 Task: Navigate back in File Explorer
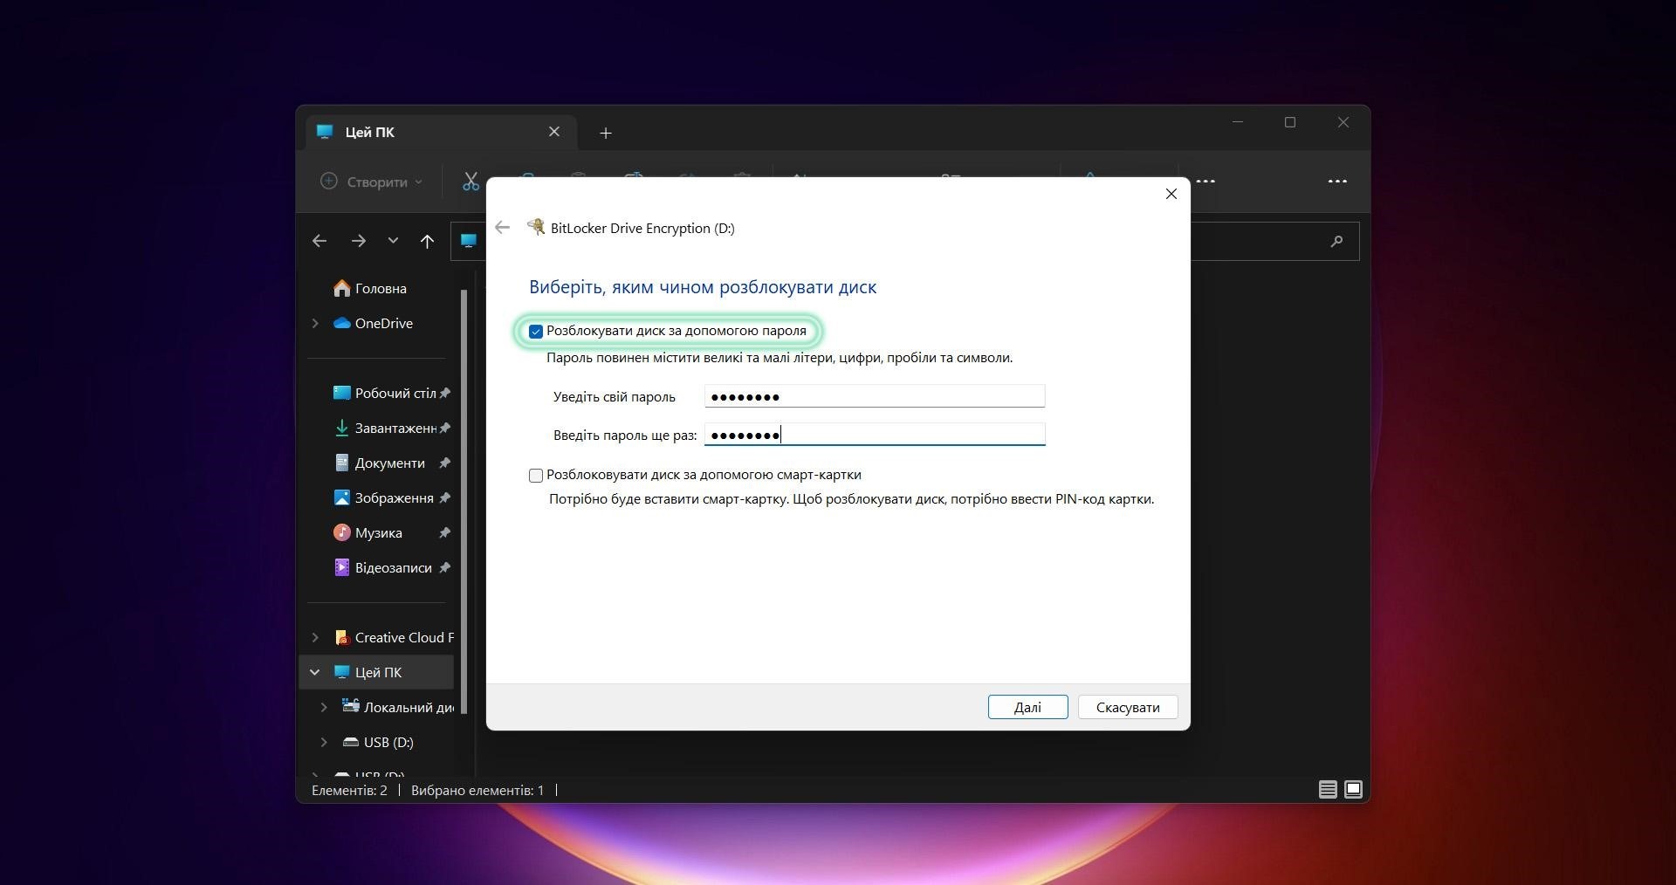(319, 242)
